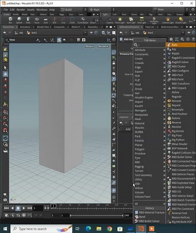This screenshot has width=196, height=233.
Task: Open the Main radial menu dropdown
Action: (x=102, y=9)
